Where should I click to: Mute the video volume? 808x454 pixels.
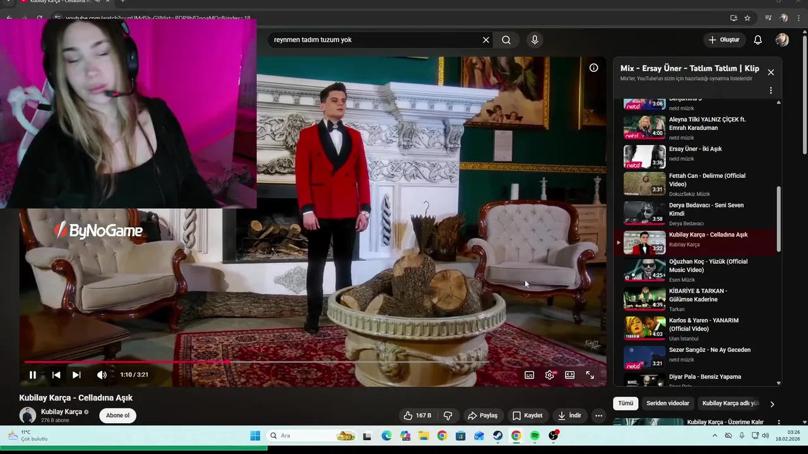tap(102, 375)
